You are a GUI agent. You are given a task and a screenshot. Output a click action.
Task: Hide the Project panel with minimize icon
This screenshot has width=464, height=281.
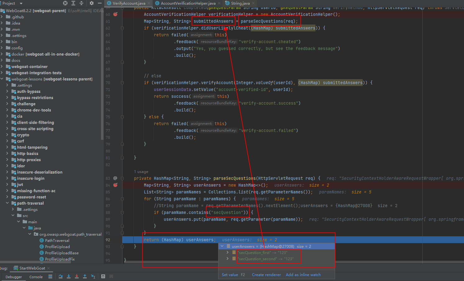100,3
